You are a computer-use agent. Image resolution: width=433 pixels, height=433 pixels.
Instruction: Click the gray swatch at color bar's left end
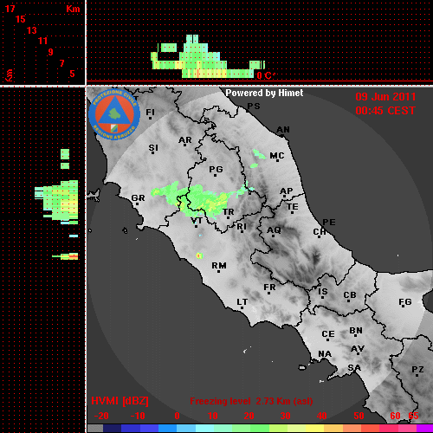(x=95, y=428)
